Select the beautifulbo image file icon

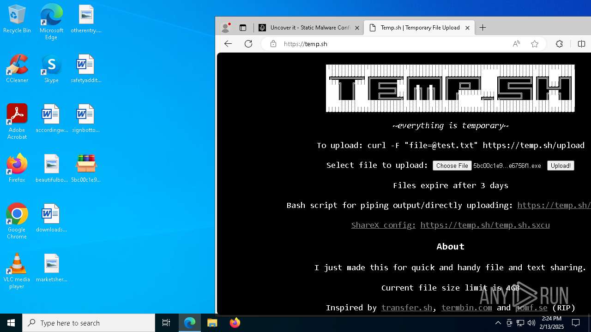coord(51,169)
